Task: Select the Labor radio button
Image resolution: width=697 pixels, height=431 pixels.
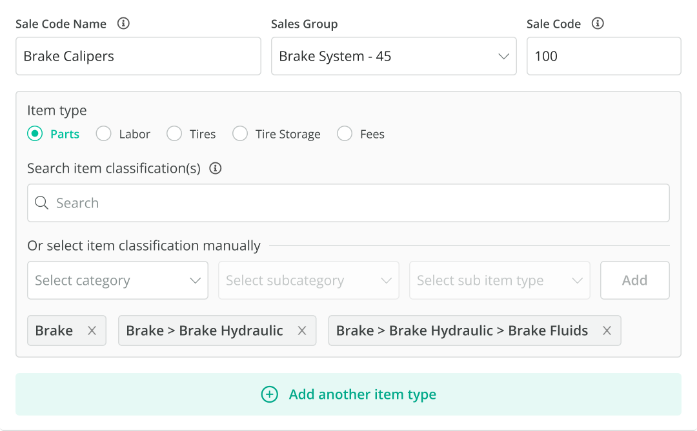Action: pos(103,134)
